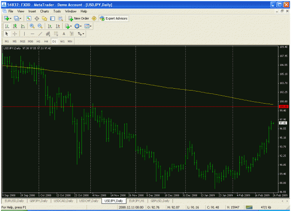The width and height of the screenshot is (291, 211).
Task: Toggle Chart Shift
Action: pos(58,26)
